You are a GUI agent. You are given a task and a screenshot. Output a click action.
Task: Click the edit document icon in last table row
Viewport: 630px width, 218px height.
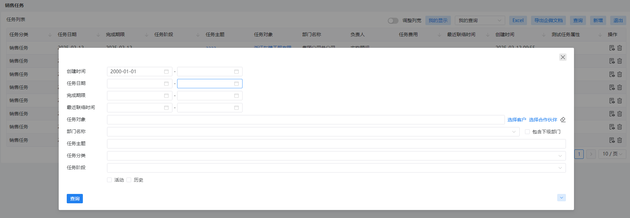pos(612,140)
